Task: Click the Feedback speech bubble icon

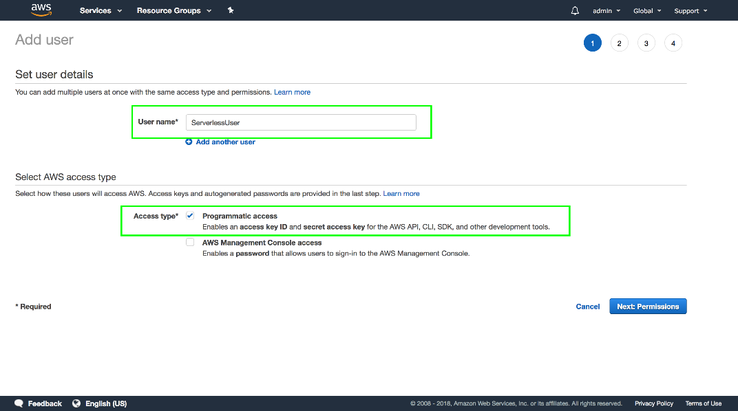Action: pyautogui.click(x=19, y=403)
